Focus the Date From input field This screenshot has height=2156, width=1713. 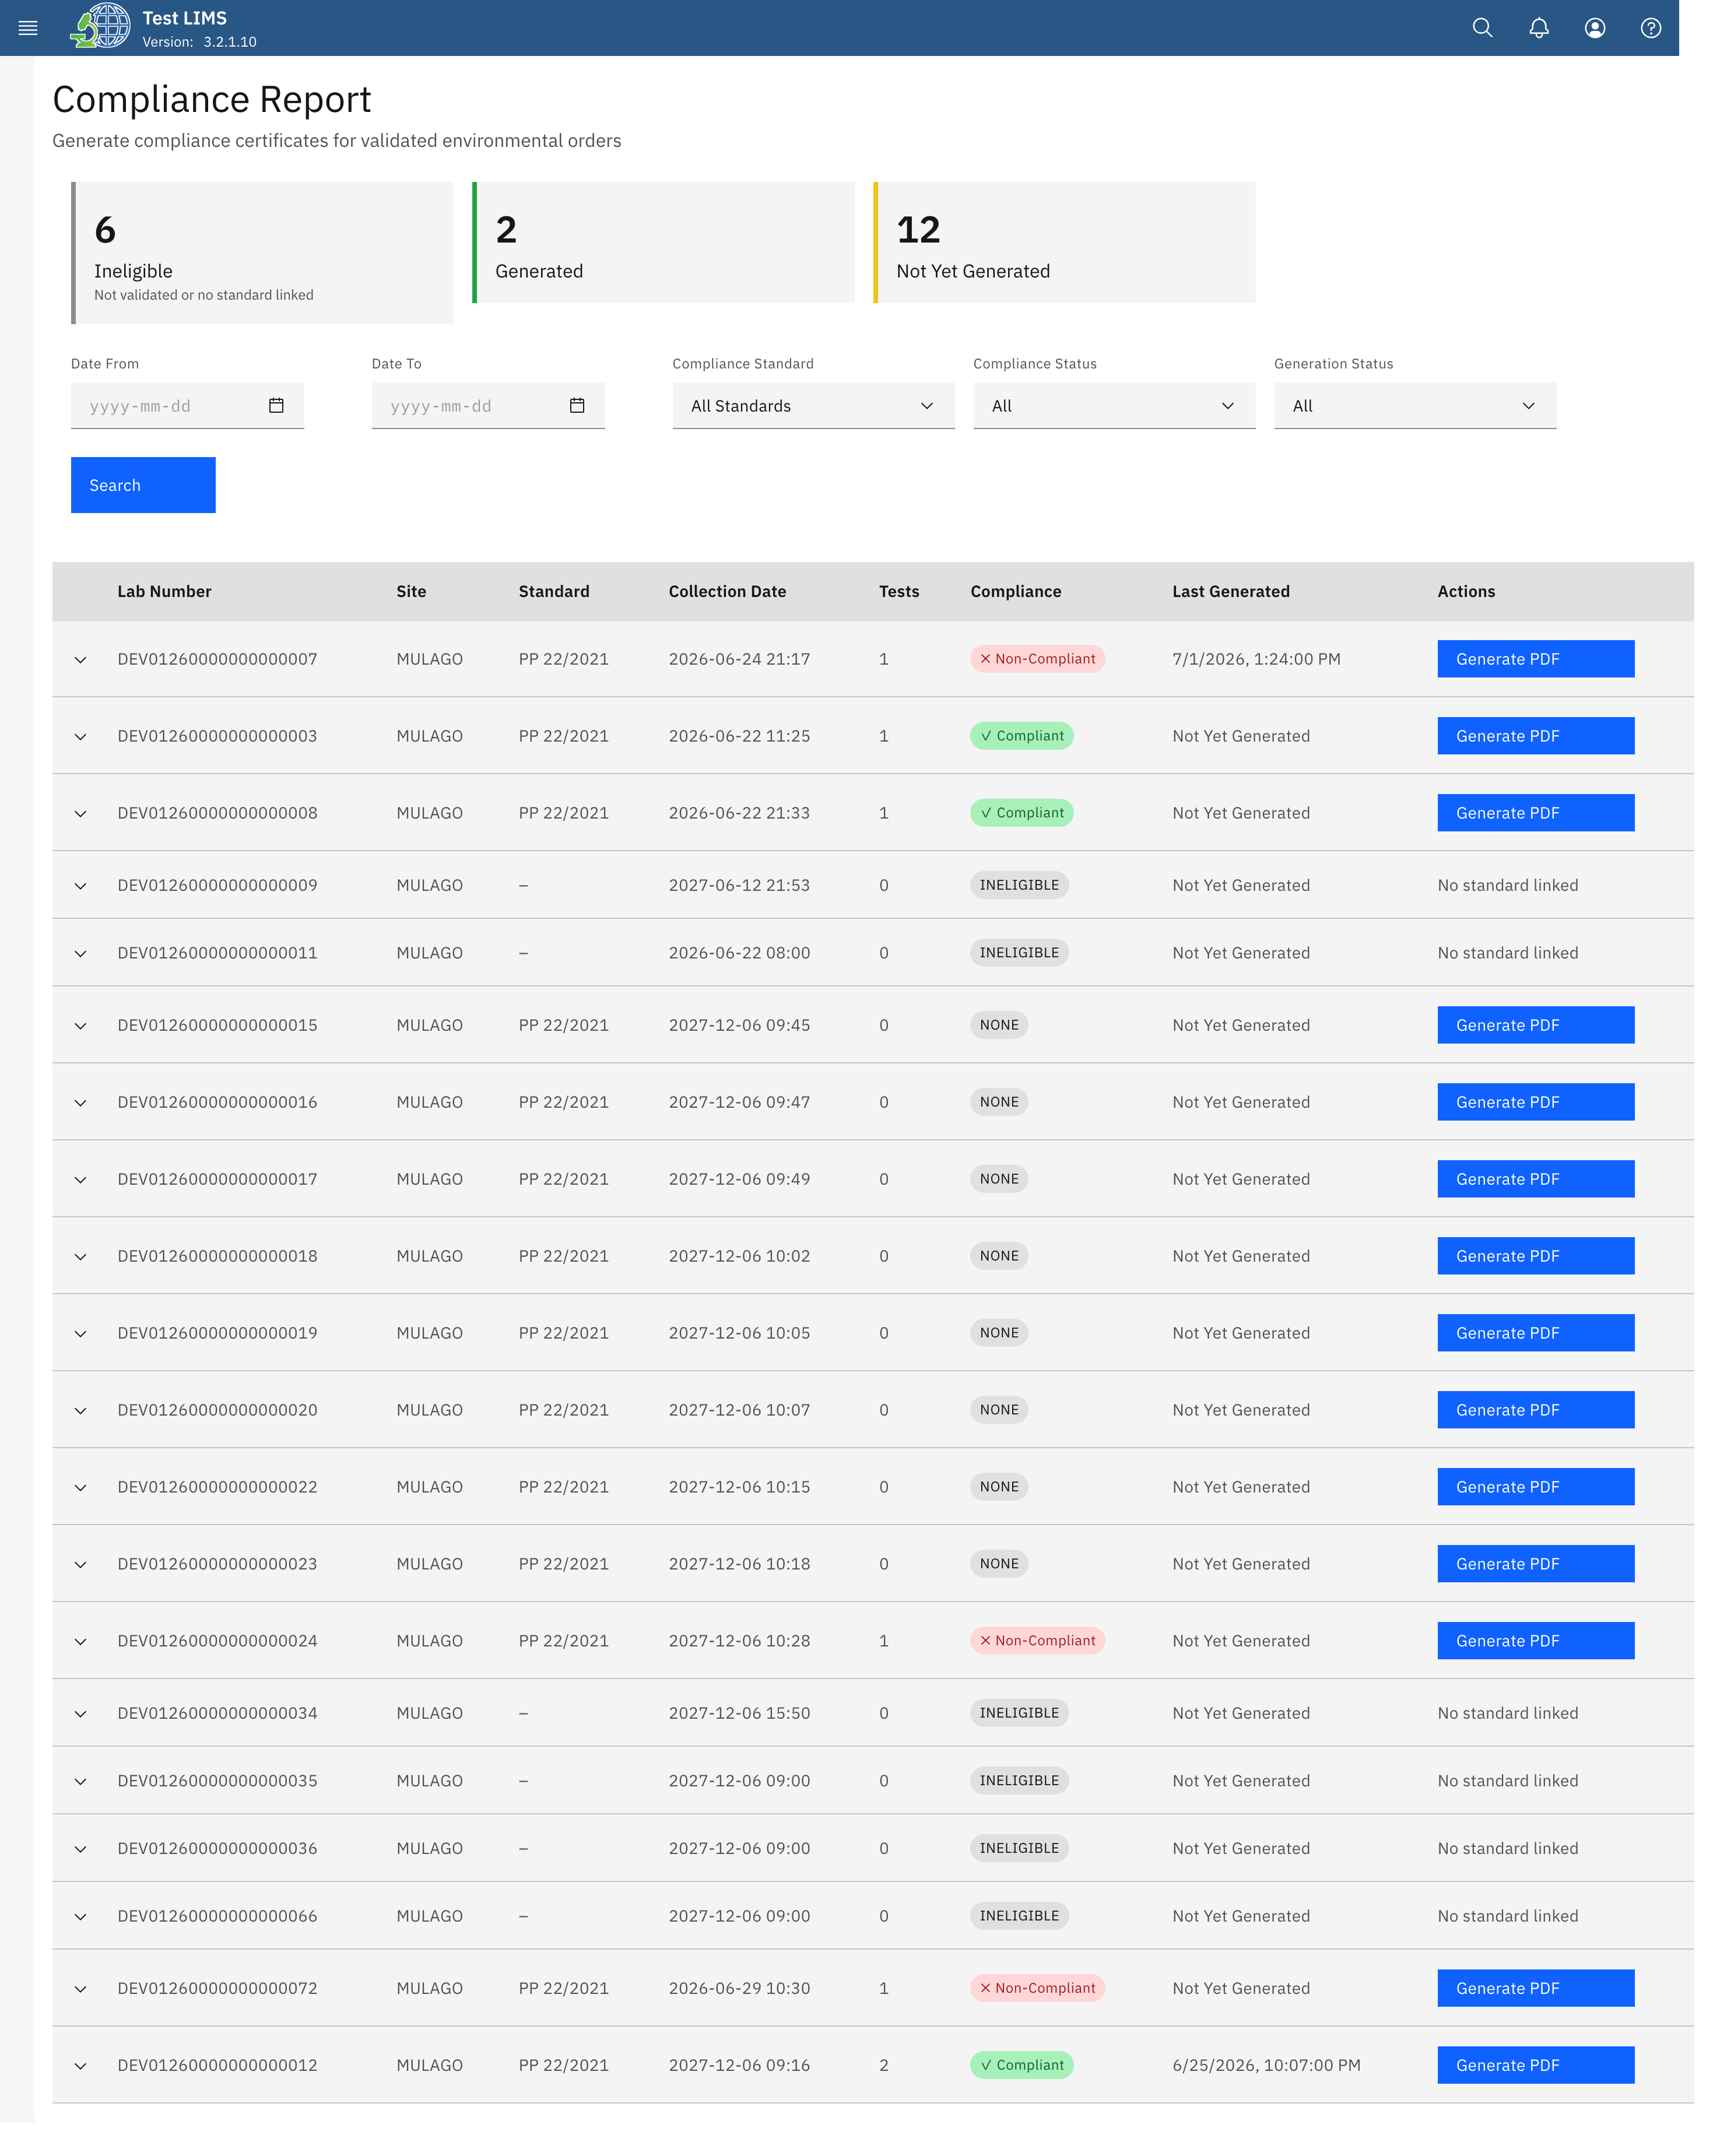pyautogui.click(x=187, y=406)
